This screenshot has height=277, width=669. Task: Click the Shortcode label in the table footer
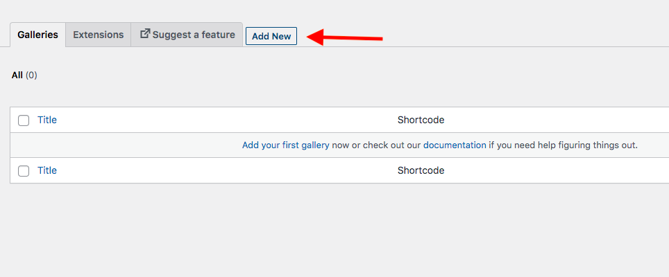coord(421,170)
